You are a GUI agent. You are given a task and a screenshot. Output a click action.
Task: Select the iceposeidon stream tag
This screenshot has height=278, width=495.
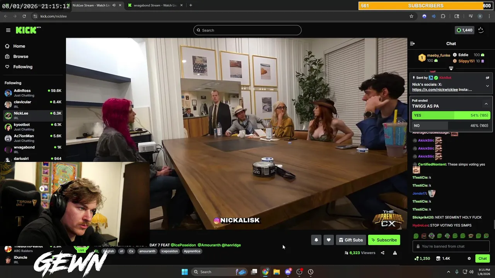(x=169, y=251)
